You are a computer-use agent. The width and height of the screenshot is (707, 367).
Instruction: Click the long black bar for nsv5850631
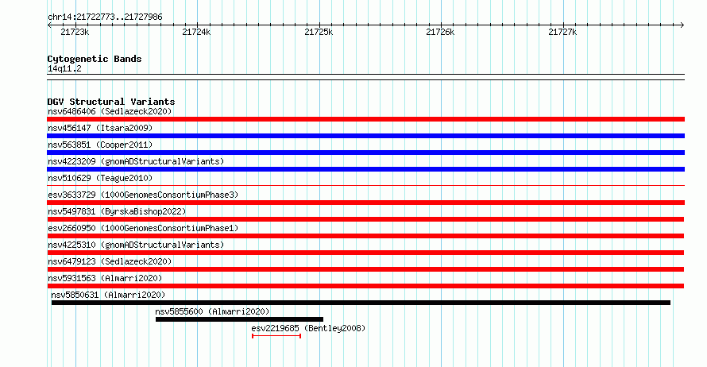361,303
